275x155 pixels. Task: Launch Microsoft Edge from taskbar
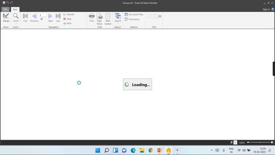(x=133, y=150)
